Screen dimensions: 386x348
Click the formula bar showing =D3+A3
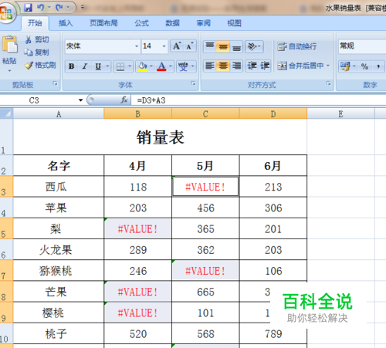click(x=259, y=100)
